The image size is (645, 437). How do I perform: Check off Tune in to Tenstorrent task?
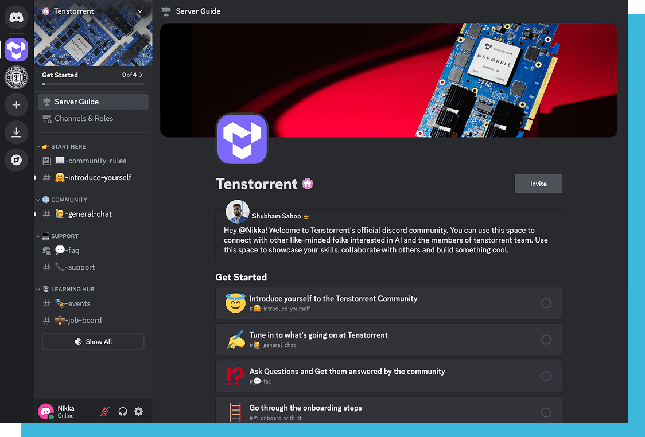click(x=546, y=340)
